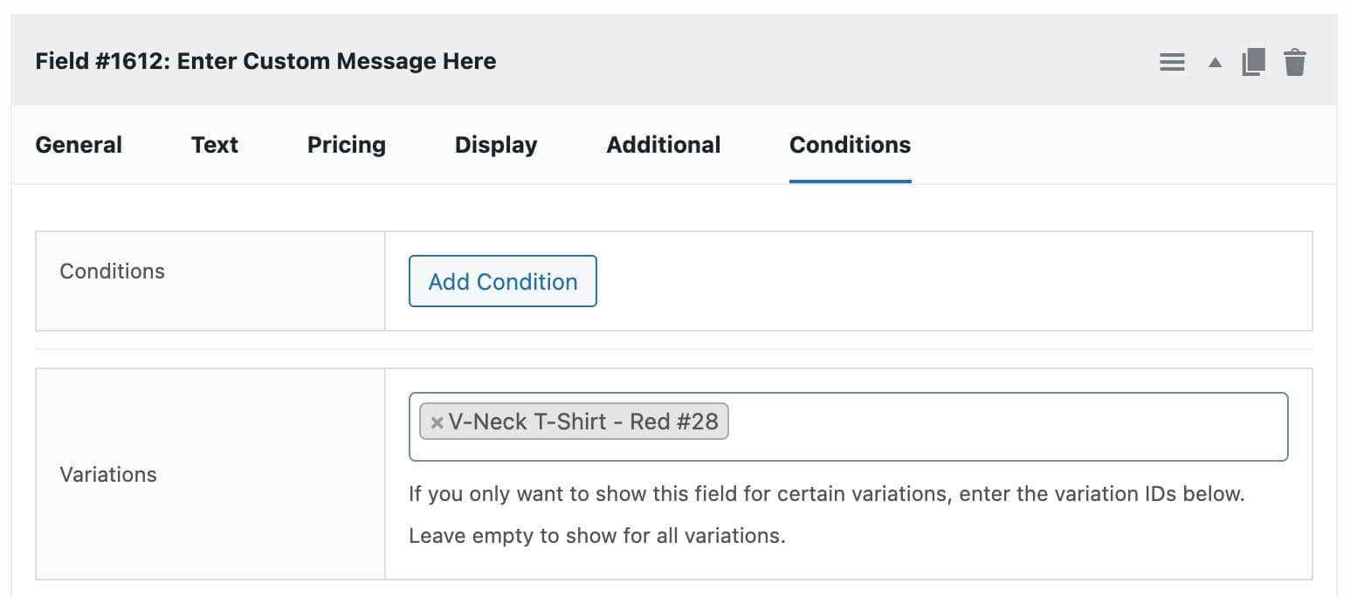Click the Conditions row label
1350x597 pixels.
tap(112, 271)
